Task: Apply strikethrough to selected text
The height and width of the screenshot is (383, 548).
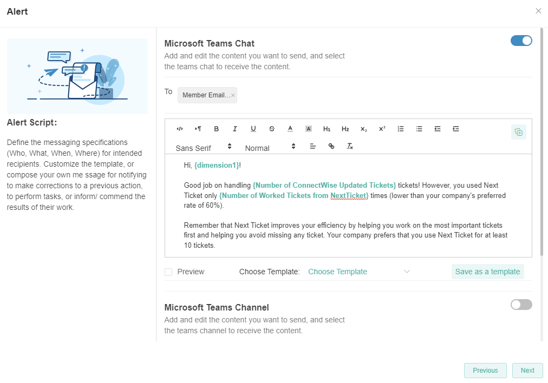Action: 272,129
